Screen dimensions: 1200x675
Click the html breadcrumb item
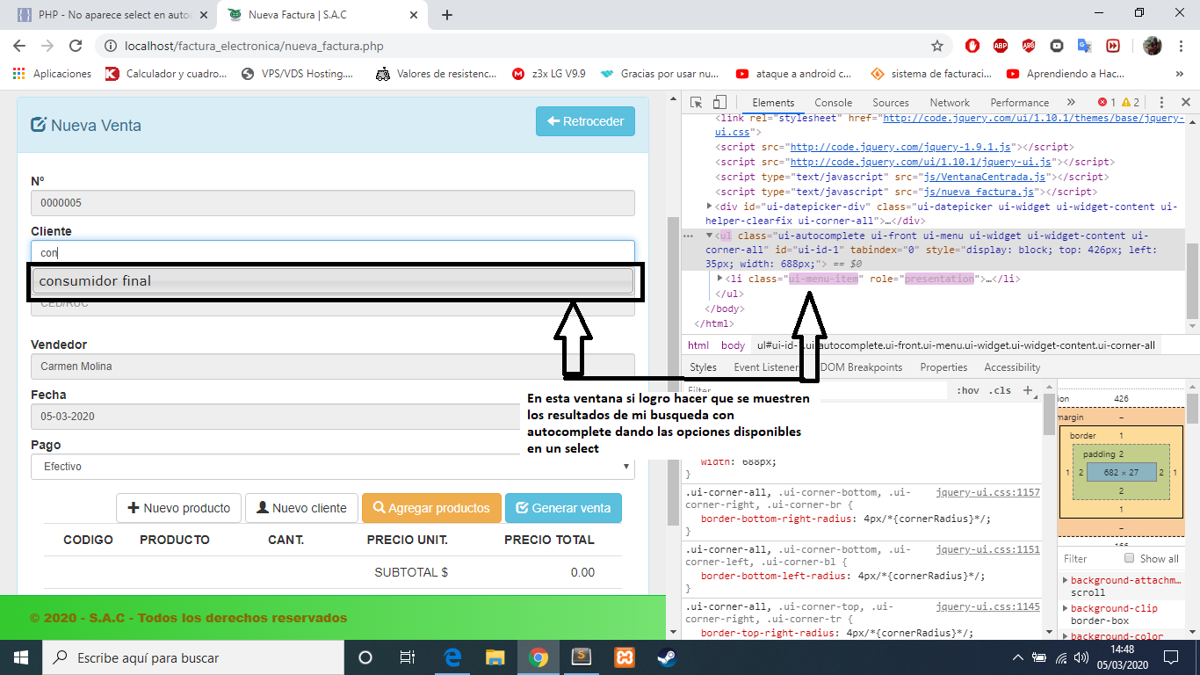698,345
